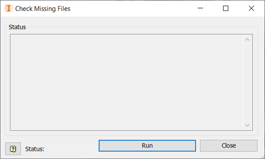Image resolution: width=265 pixels, height=159 pixels.
Task: Open the system menu via the orange I-beam icon
Action: tap(9, 8)
